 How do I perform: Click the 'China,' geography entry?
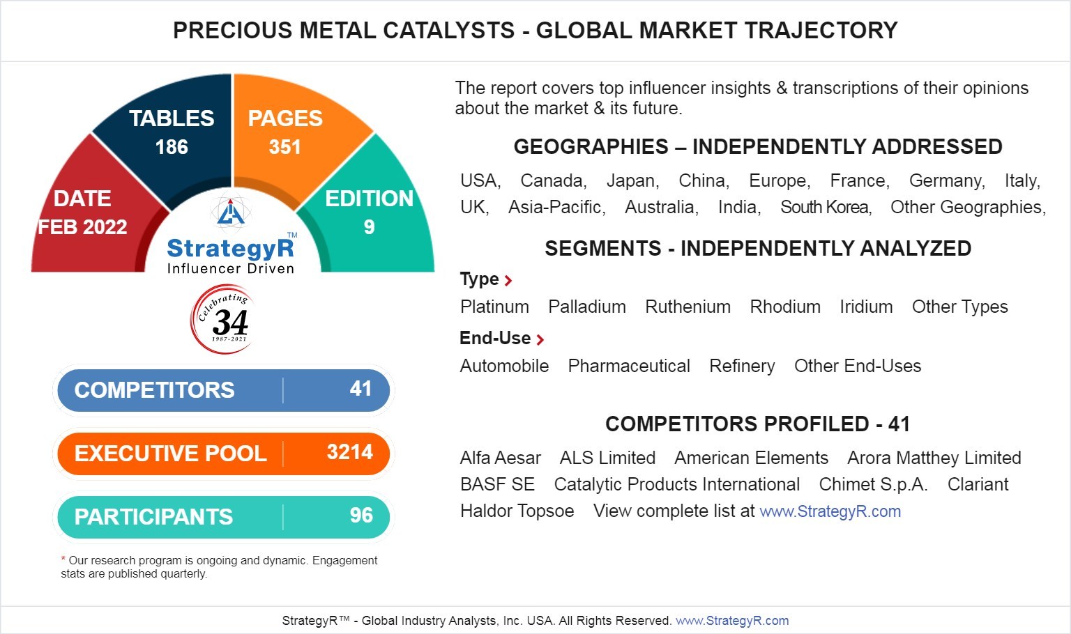704,181
